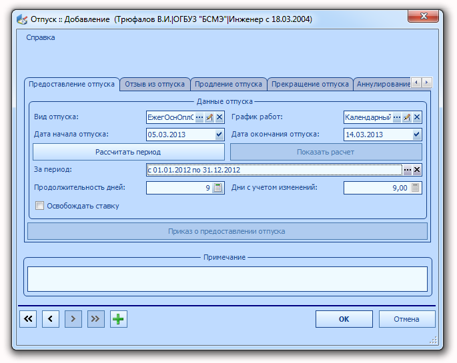The image size is (457, 363).
Task: Click the За период value field
Action: pos(274,170)
